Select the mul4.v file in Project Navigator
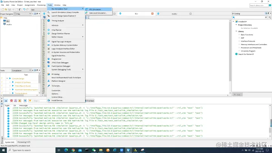The image size is (272, 153). [8, 25]
